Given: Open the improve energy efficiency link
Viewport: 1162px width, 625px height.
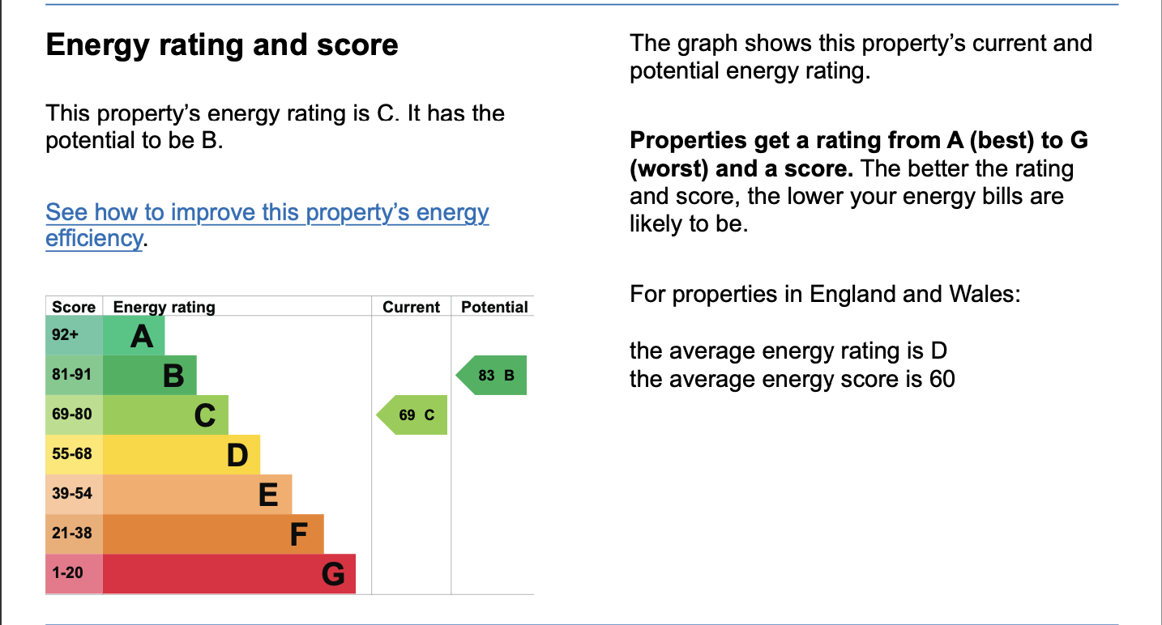Looking at the screenshot, I should tap(267, 213).
